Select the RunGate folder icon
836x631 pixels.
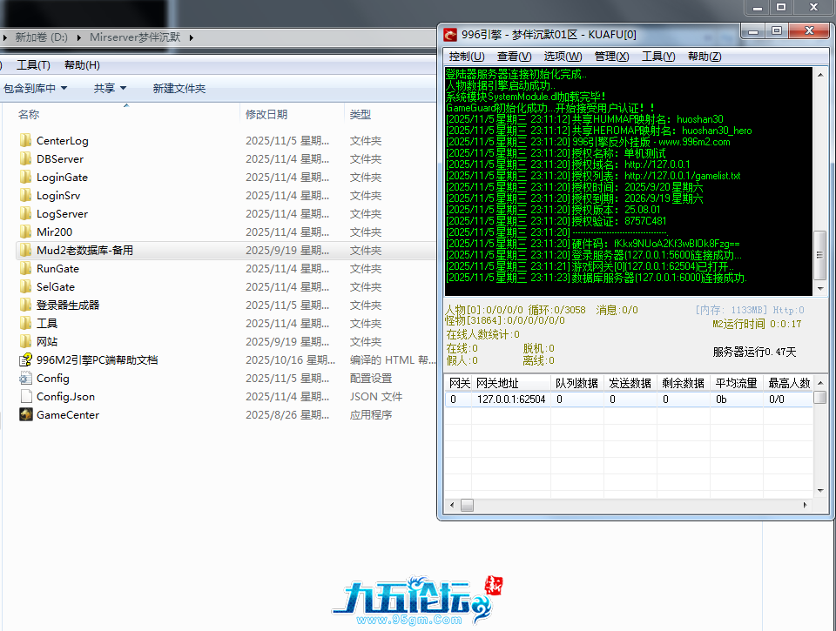26,268
